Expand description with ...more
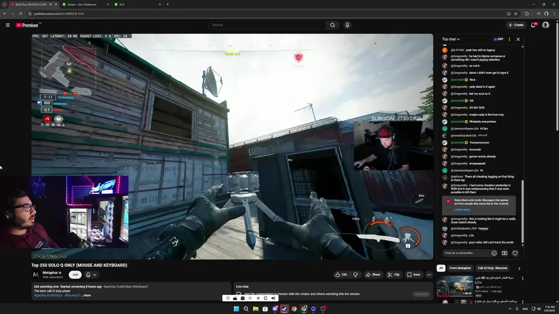Image resolution: width=559 pixels, height=314 pixels. pyautogui.click(x=86, y=295)
